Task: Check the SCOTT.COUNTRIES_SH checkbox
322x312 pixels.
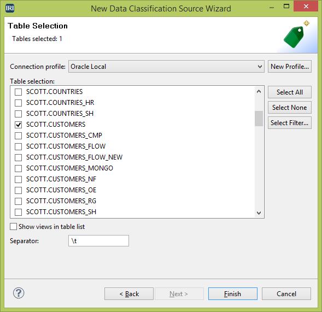Action: tap(18, 114)
